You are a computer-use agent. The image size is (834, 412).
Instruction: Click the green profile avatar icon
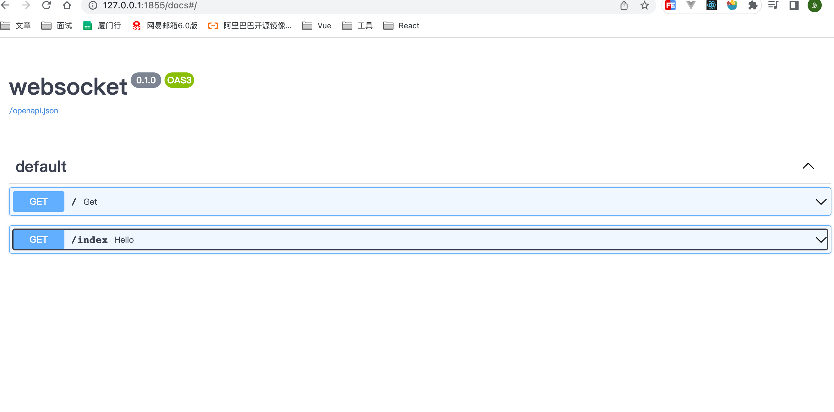pyautogui.click(x=815, y=5)
